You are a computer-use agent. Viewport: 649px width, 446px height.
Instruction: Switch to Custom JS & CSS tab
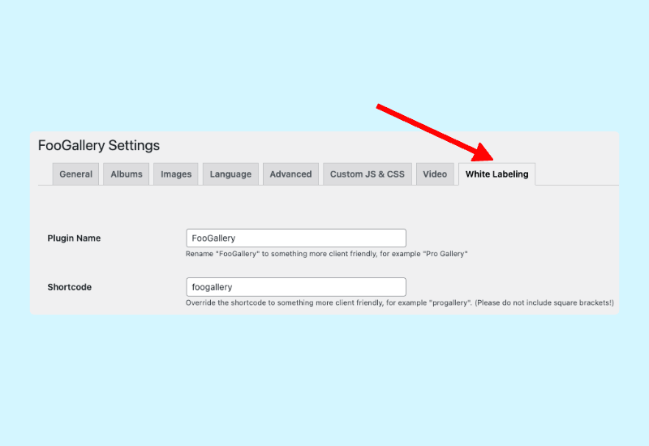(x=367, y=174)
